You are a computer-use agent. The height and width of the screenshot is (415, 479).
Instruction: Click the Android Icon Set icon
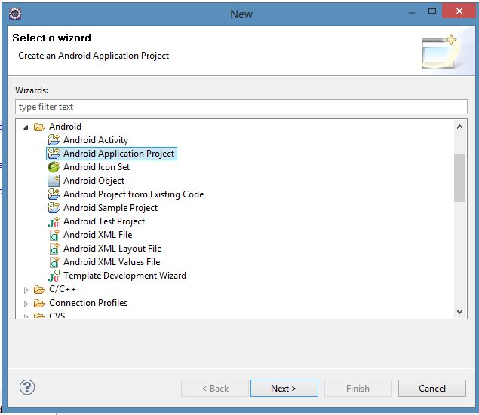(x=54, y=167)
